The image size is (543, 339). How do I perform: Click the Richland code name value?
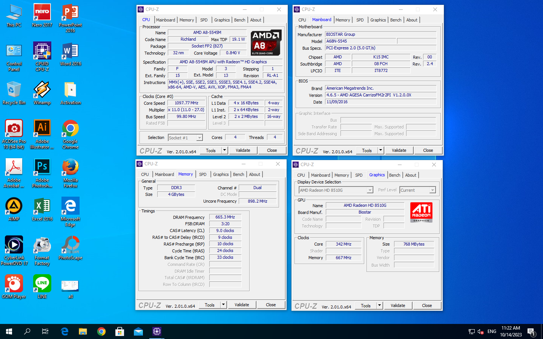coord(188,39)
